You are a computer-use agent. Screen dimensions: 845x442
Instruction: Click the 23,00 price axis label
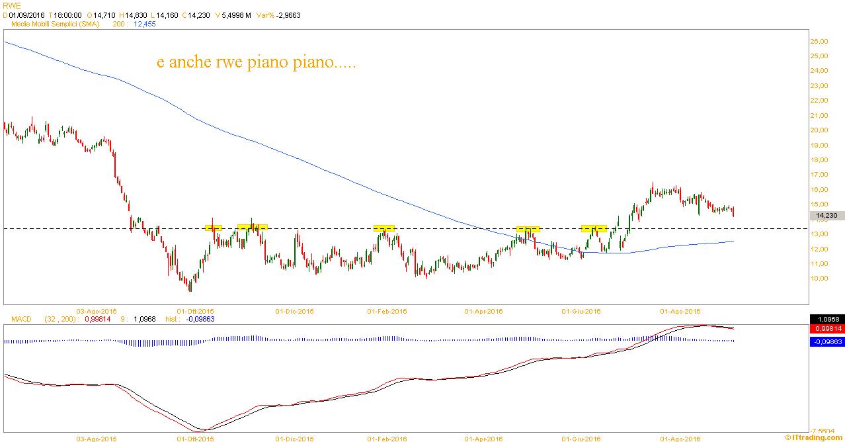(819, 85)
